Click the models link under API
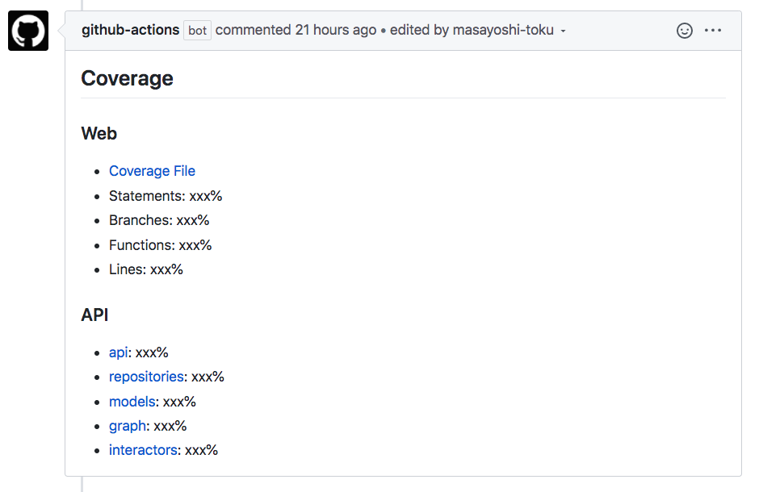Viewport: 759px width, 492px height. pyautogui.click(x=132, y=401)
